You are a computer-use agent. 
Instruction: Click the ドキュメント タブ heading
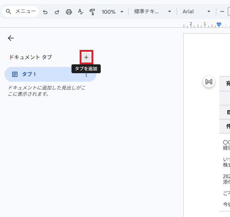click(31, 57)
